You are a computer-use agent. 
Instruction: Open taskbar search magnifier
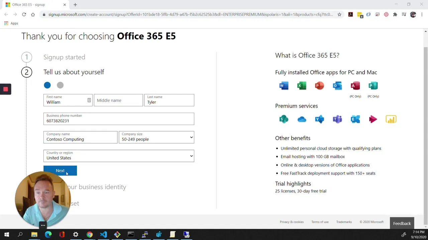tap(20, 235)
